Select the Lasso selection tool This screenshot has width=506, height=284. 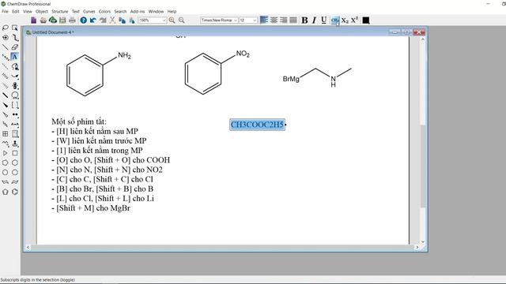(6, 28)
